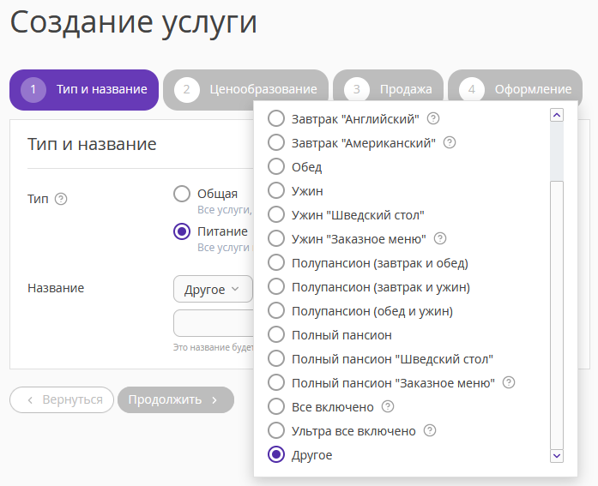Pick Полупансион (завтрак и обед)
Screen dimensions: 598x486
click(x=276, y=262)
